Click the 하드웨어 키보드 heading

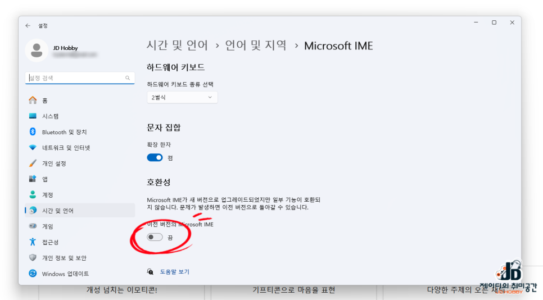(x=175, y=67)
